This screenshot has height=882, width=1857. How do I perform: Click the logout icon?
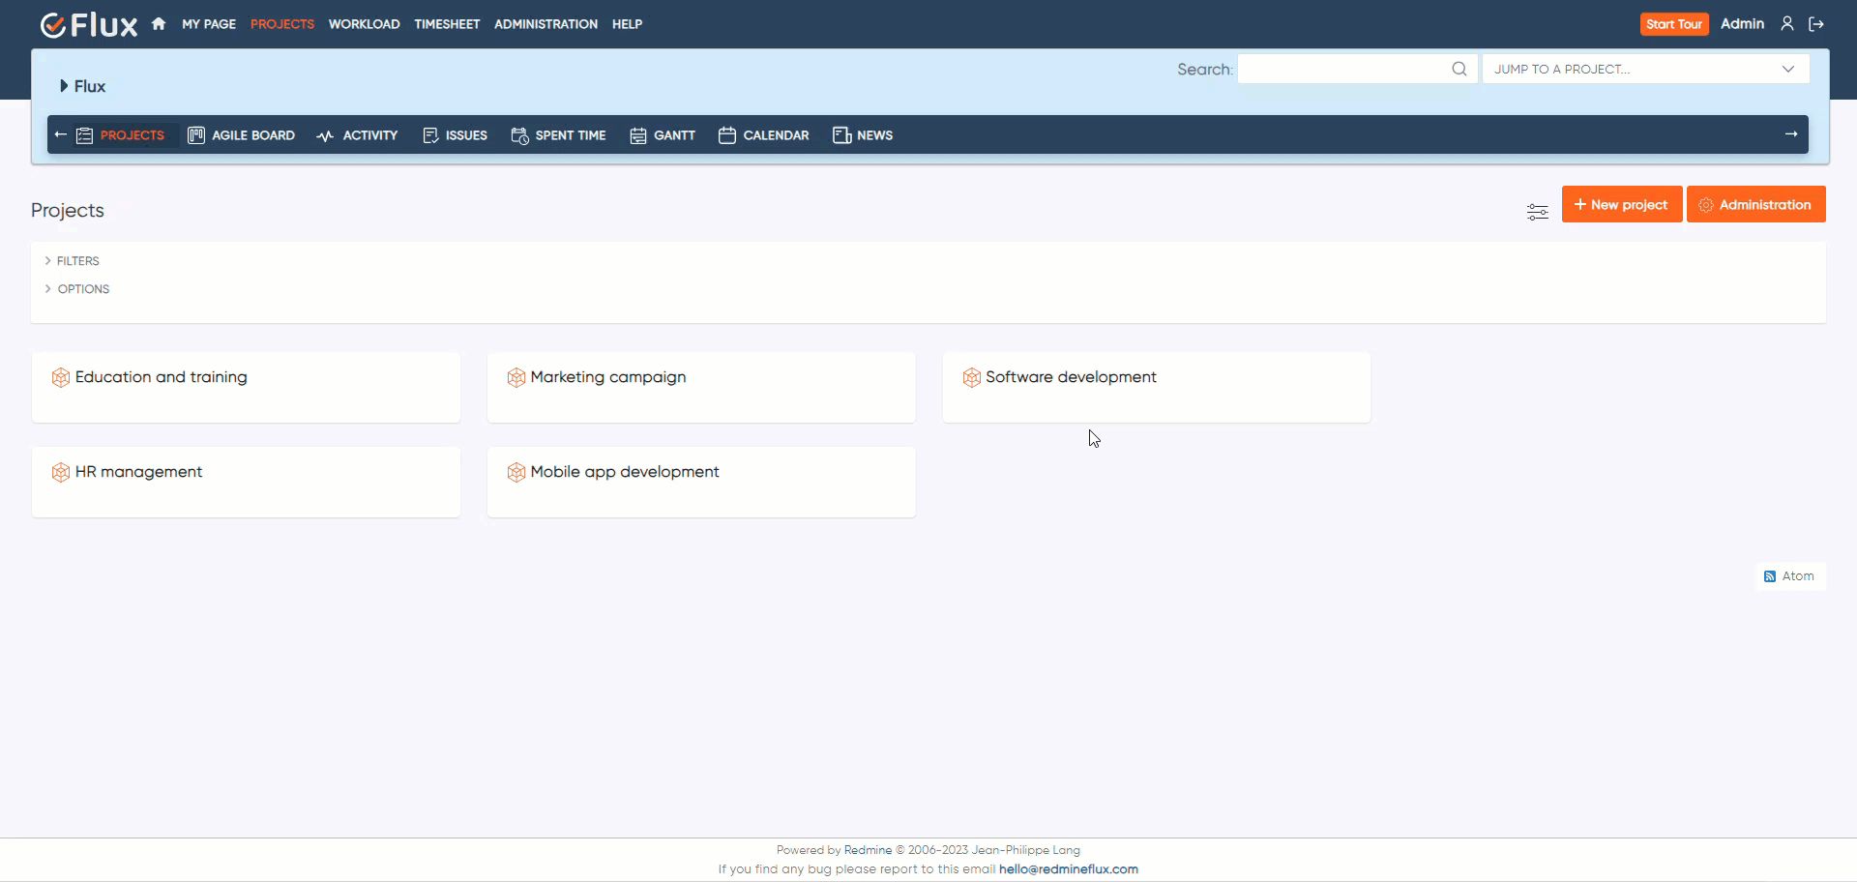[x=1815, y=24]
